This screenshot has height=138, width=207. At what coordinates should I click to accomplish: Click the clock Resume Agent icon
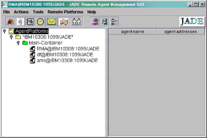click(x=40, y=22)
